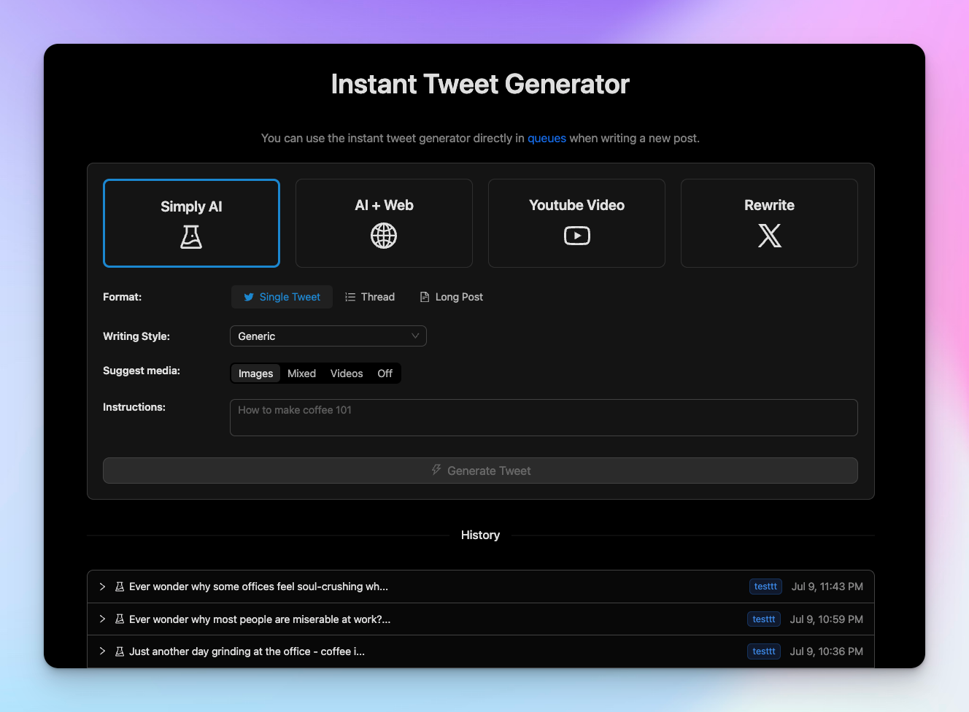Viewport: 969px width, 712px height.
Task: Click the lightning bolt icon on Generate Tweet
Action: [436, 470]
